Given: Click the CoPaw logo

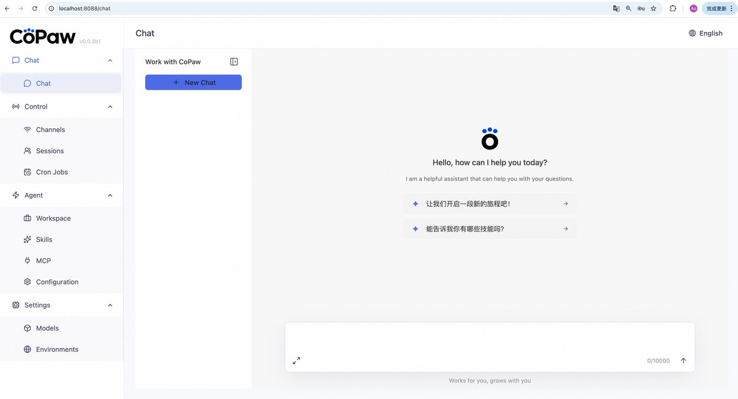Looking at the screenshot, I should tap(42, 36).
